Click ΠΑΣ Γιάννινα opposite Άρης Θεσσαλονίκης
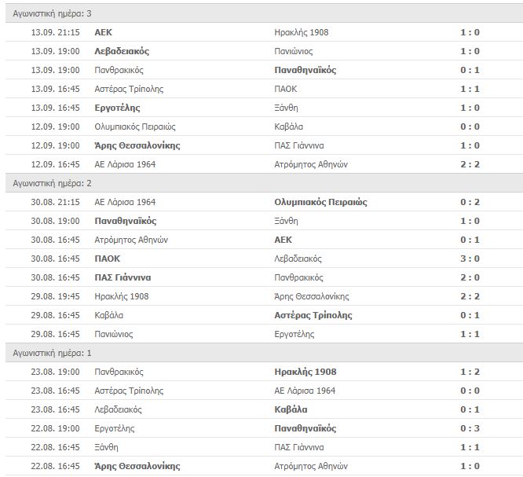This screenshot has width=523, height=477. click(301, 145)
